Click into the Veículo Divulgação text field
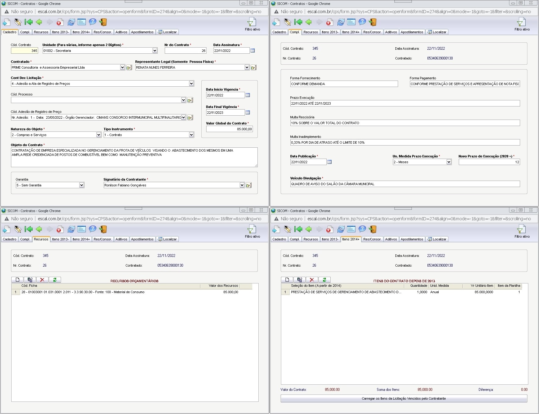539x414 pixels. pyautogui.click(x=405, y=184)
